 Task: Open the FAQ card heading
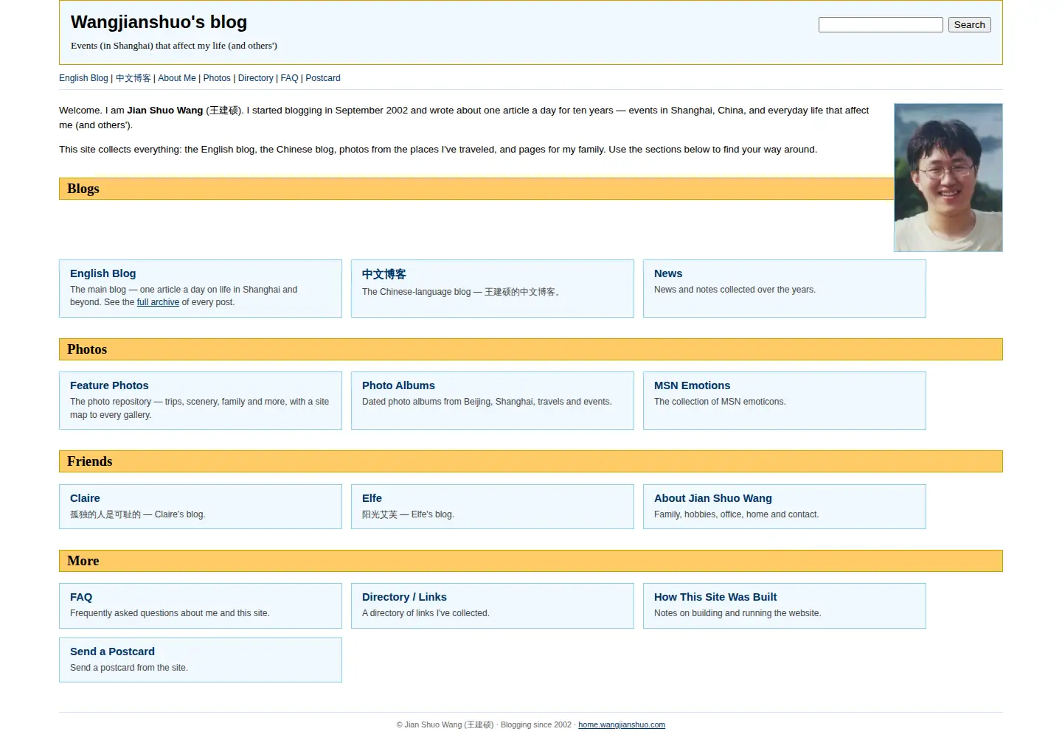click(x=81, y=597)
